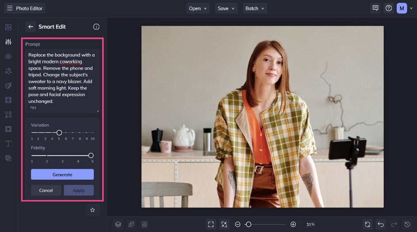Open the Overlays sidebar icon
The width and height of the screenshot is (417, 232).
pyautogui.click(x=8, y=129)
